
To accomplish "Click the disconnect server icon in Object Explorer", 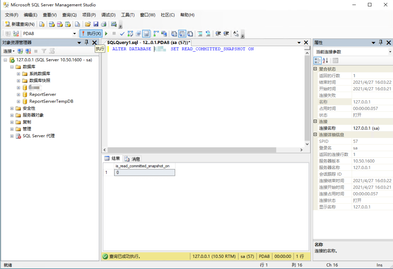I will 28,51.
